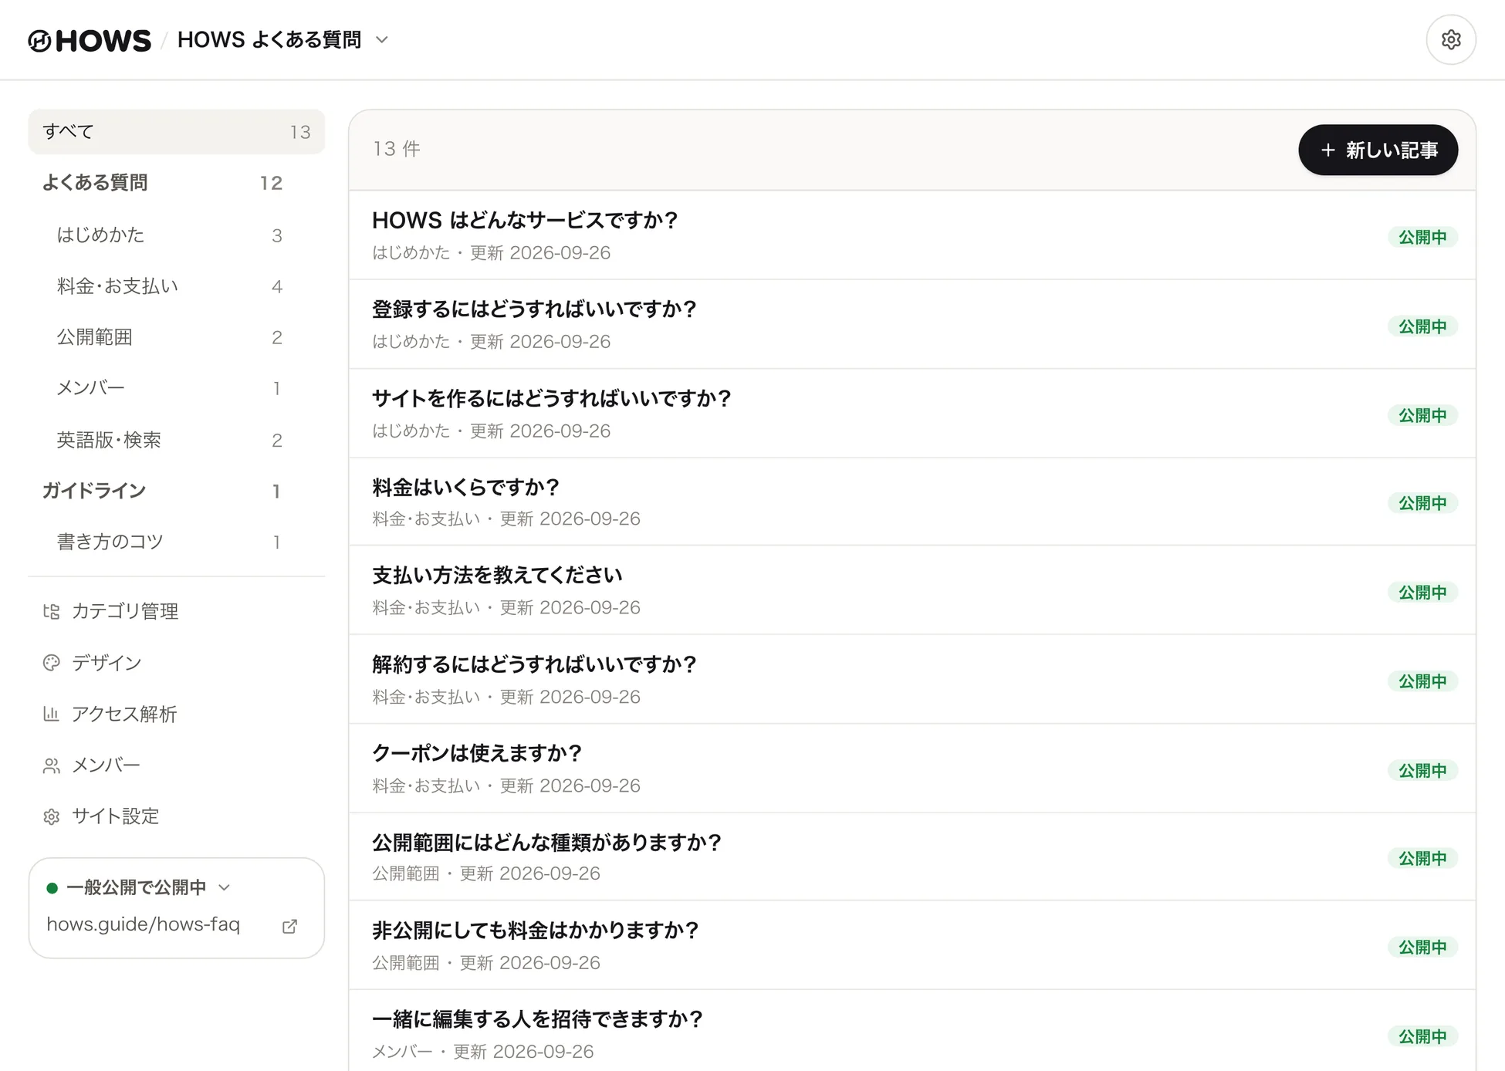Screen dimensions: 1505x1071
Task: Filter by 書き方のコツ category
Action: pyautogui.click(x=170, y=542)
